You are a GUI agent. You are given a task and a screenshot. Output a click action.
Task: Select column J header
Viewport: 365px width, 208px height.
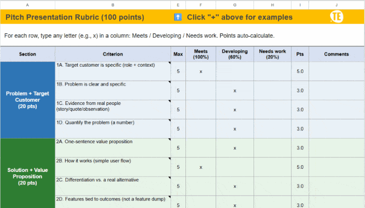click(x=336, y=5)
